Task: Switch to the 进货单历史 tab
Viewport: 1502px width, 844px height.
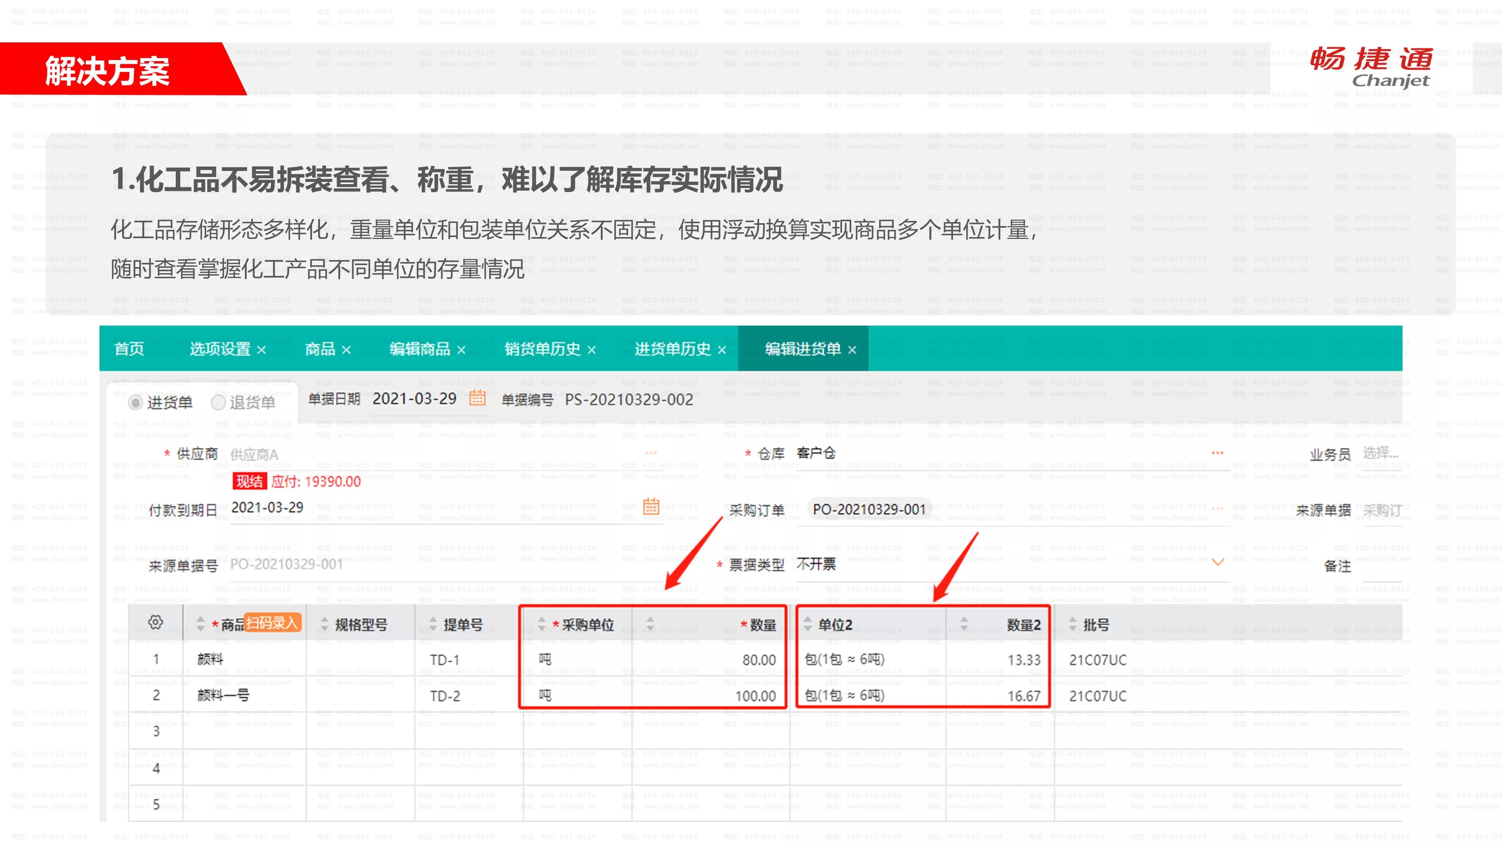Action: pos(673,349)
